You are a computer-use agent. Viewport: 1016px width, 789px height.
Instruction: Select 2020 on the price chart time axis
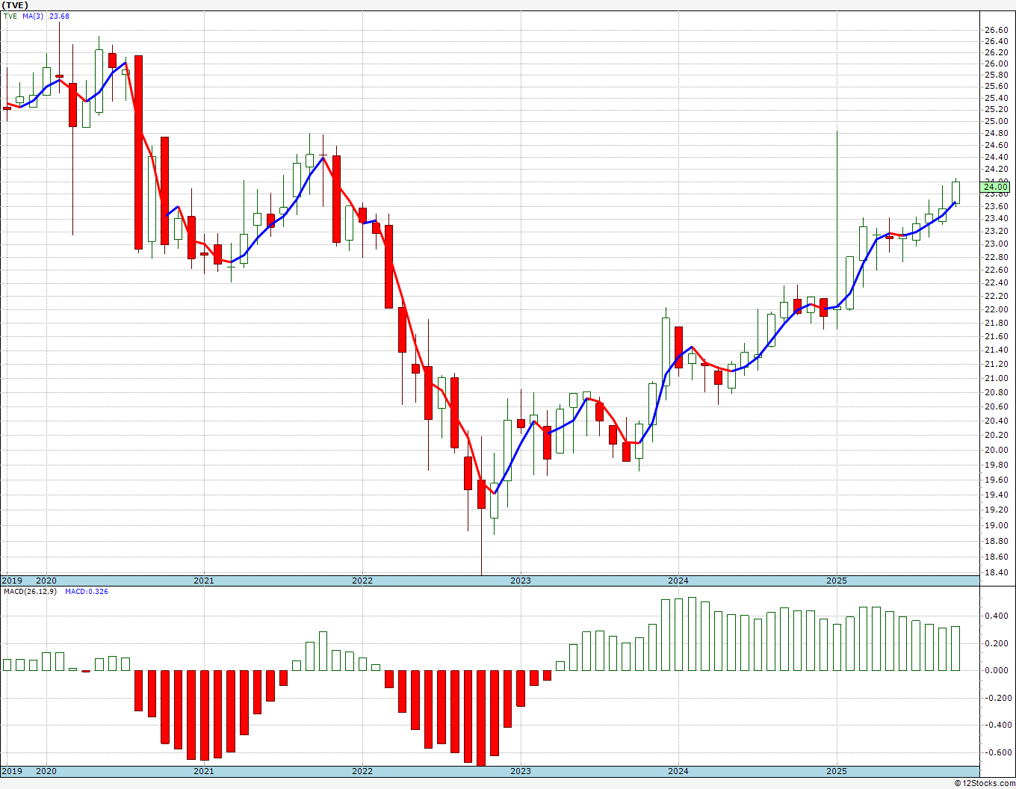(x=46, y=581)
